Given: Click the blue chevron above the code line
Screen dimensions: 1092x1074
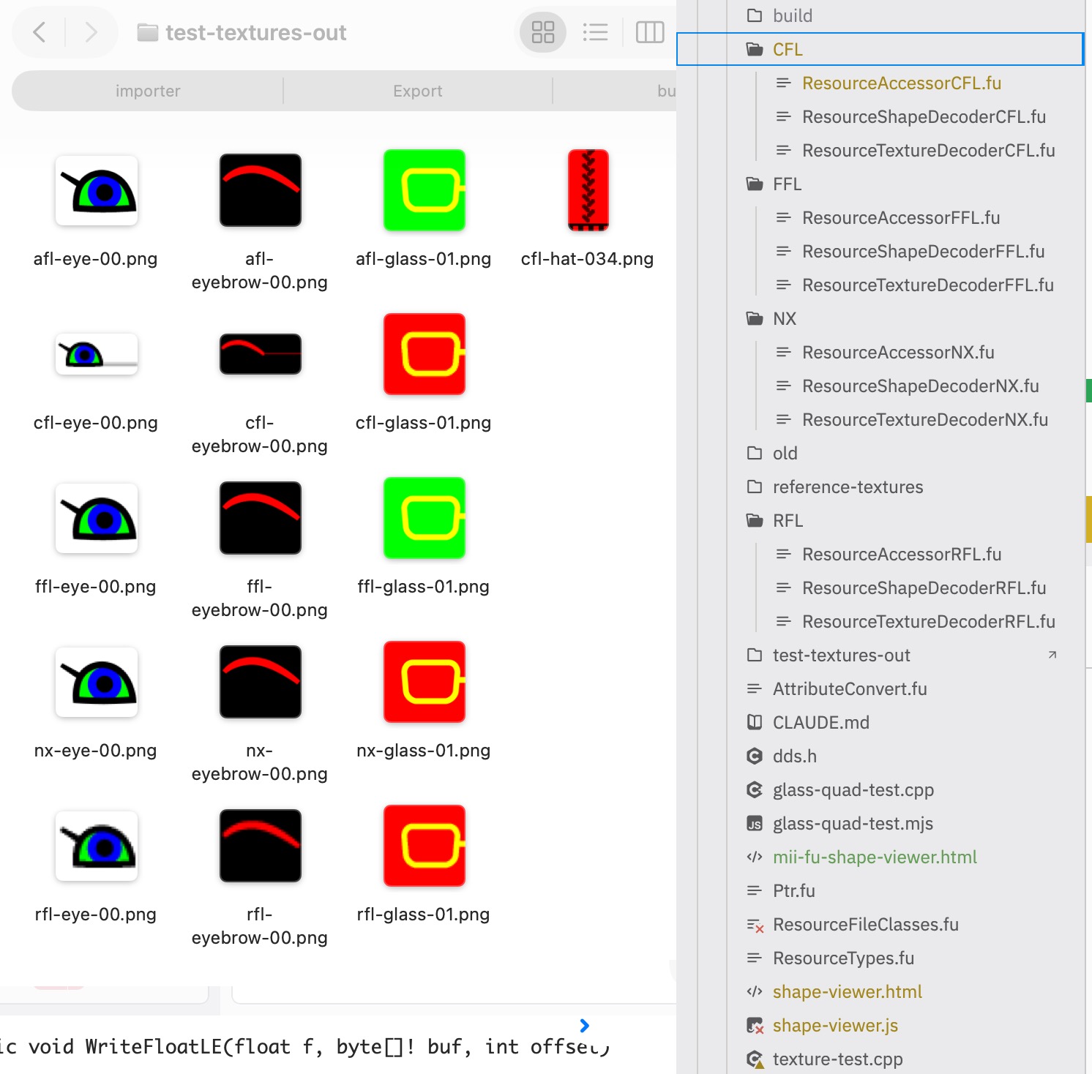Looking at the screenshot, I should (584, 1025).
